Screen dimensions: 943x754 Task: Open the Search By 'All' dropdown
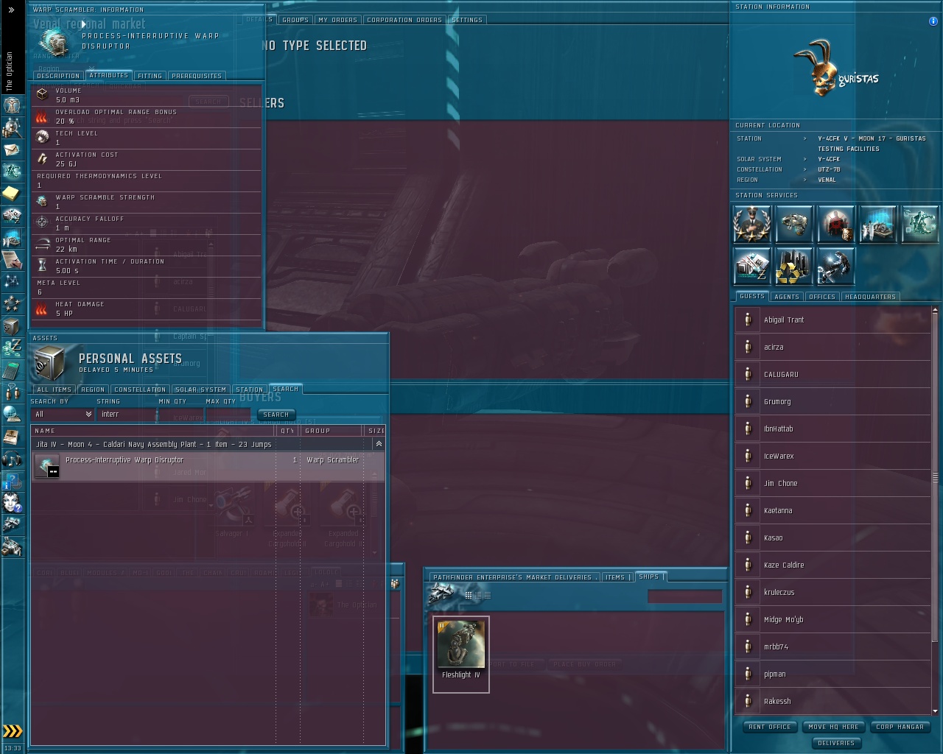[63, 414]
